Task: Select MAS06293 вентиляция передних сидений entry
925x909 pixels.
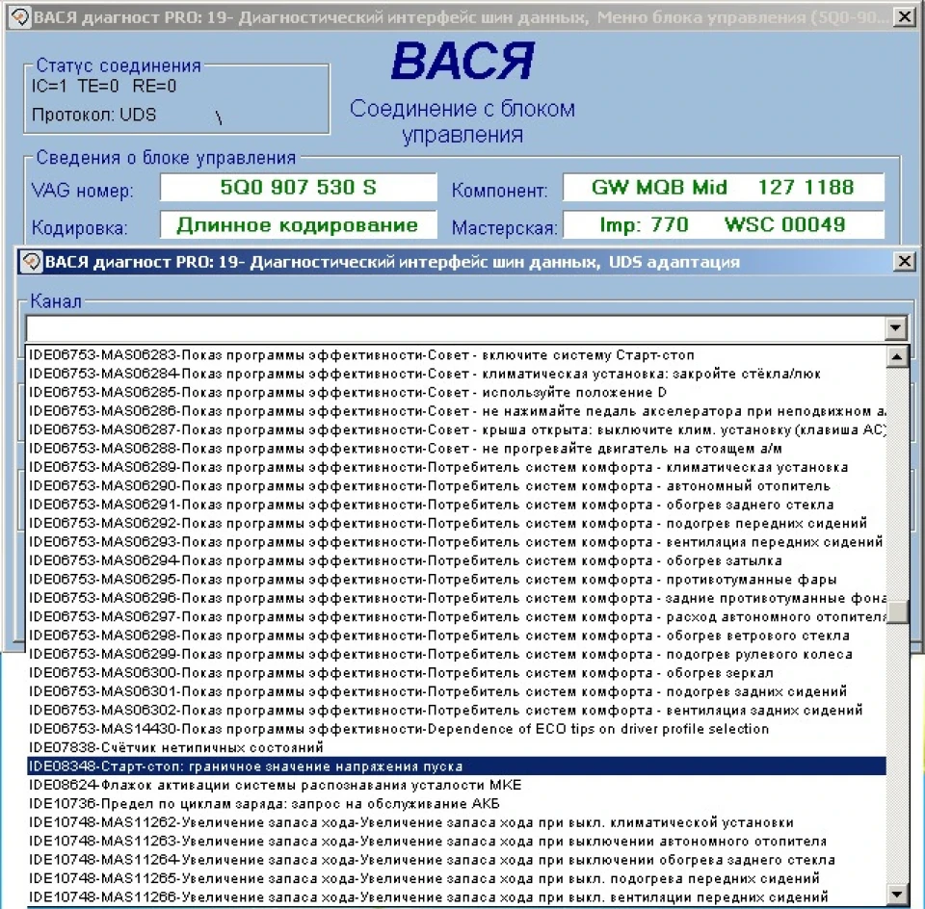Action: pos(456,542)
